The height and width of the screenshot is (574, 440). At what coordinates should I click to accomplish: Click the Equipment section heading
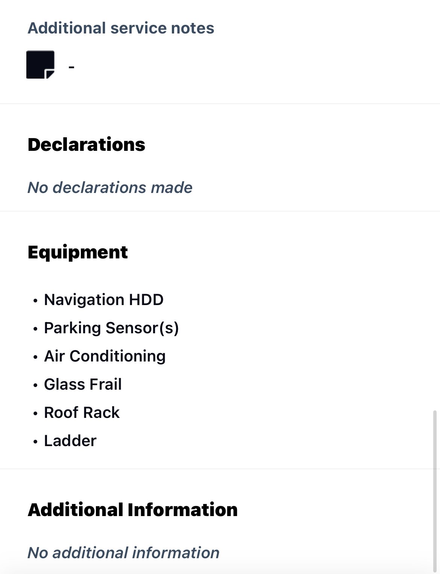(78, 253)
